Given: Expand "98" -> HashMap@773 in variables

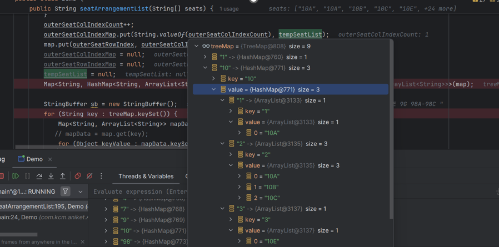Looking at the screenshot, I should pos(106,241).
